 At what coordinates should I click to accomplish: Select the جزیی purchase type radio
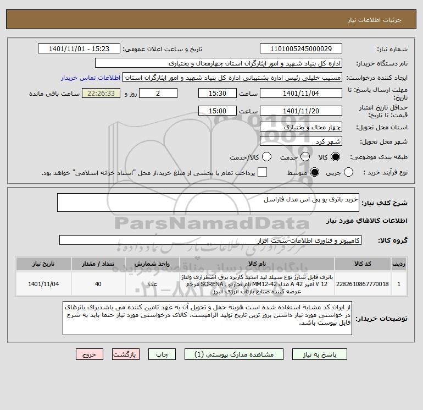[x=348, y=172]
